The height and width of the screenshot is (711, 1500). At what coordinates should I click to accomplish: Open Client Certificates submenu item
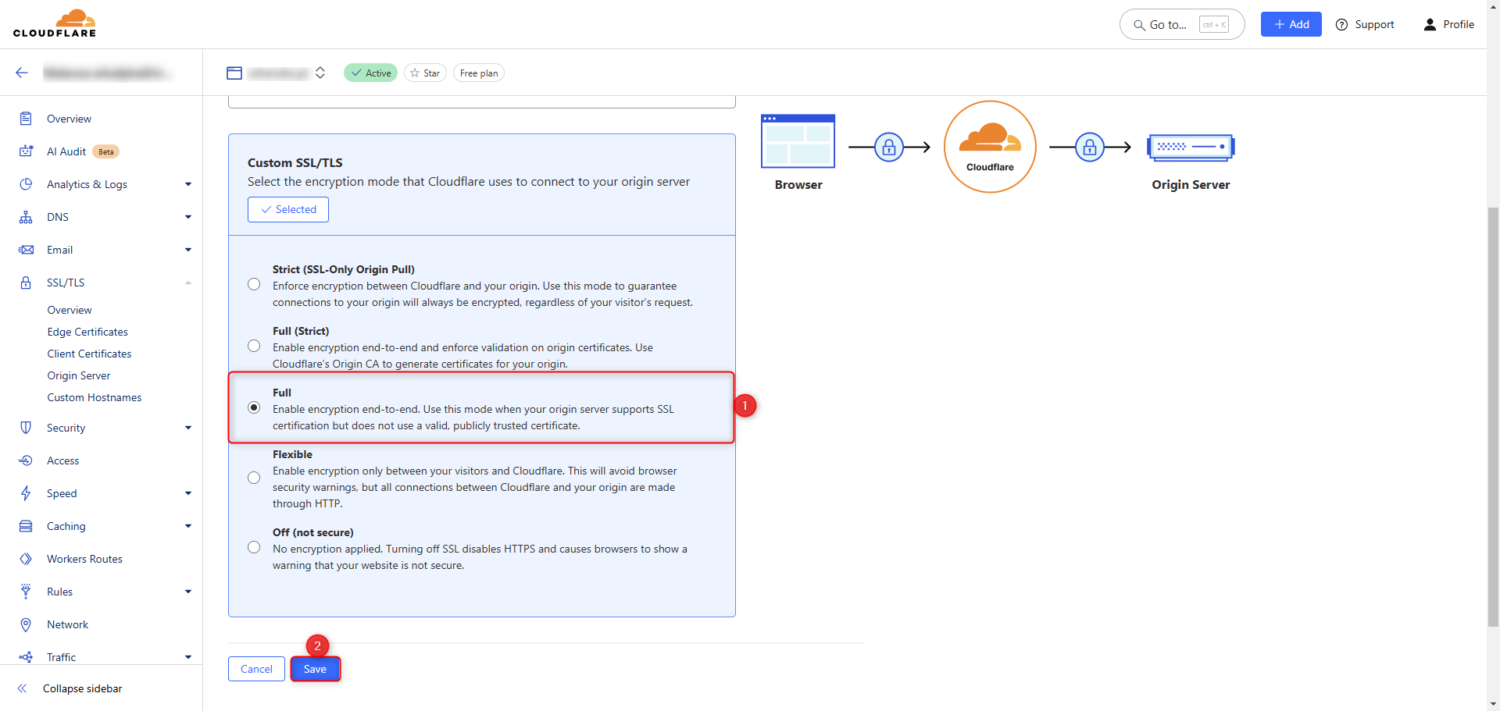[x=89, y=354]
